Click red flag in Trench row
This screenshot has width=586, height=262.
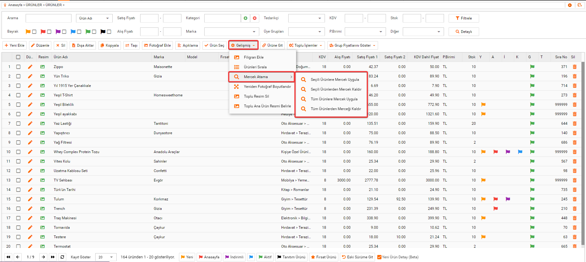[x=496, y=209]
